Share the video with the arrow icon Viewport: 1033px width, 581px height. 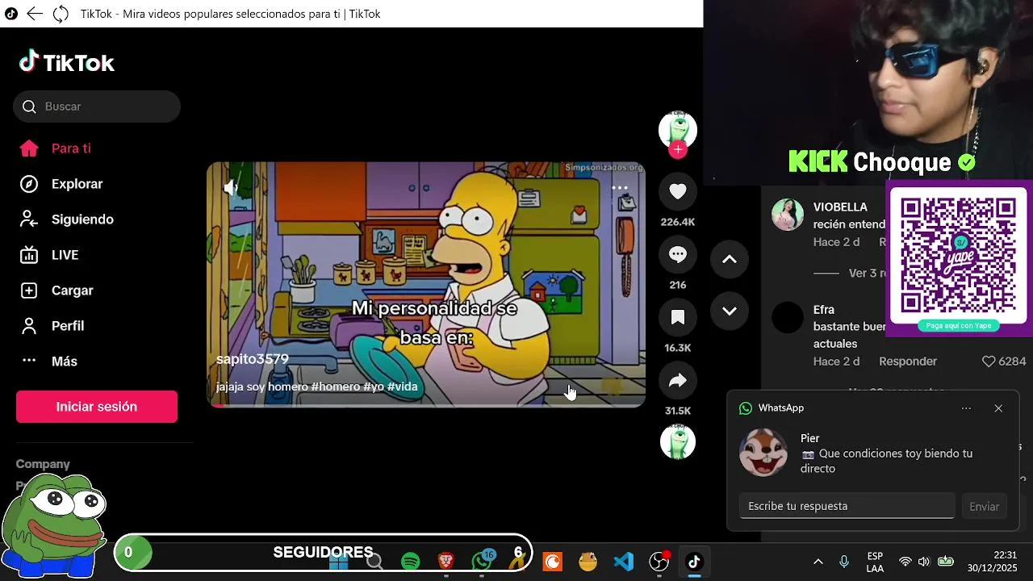coord(678,380)
